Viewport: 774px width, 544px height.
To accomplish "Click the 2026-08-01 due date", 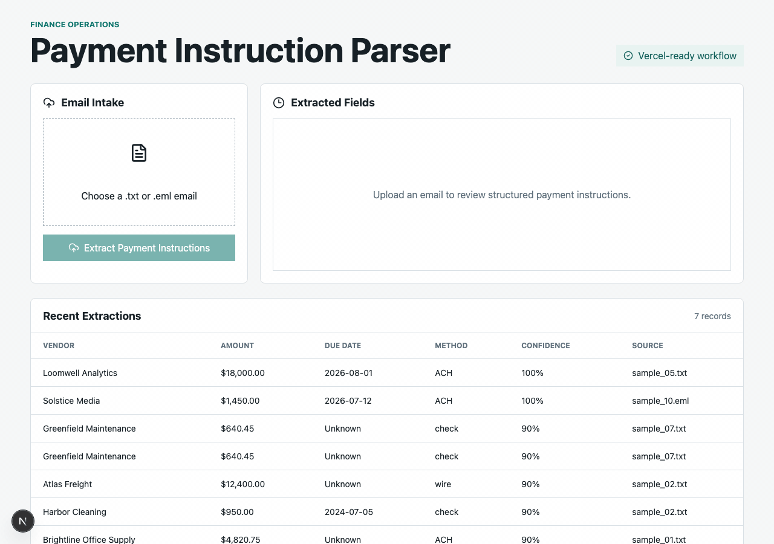I will [349, 373].
